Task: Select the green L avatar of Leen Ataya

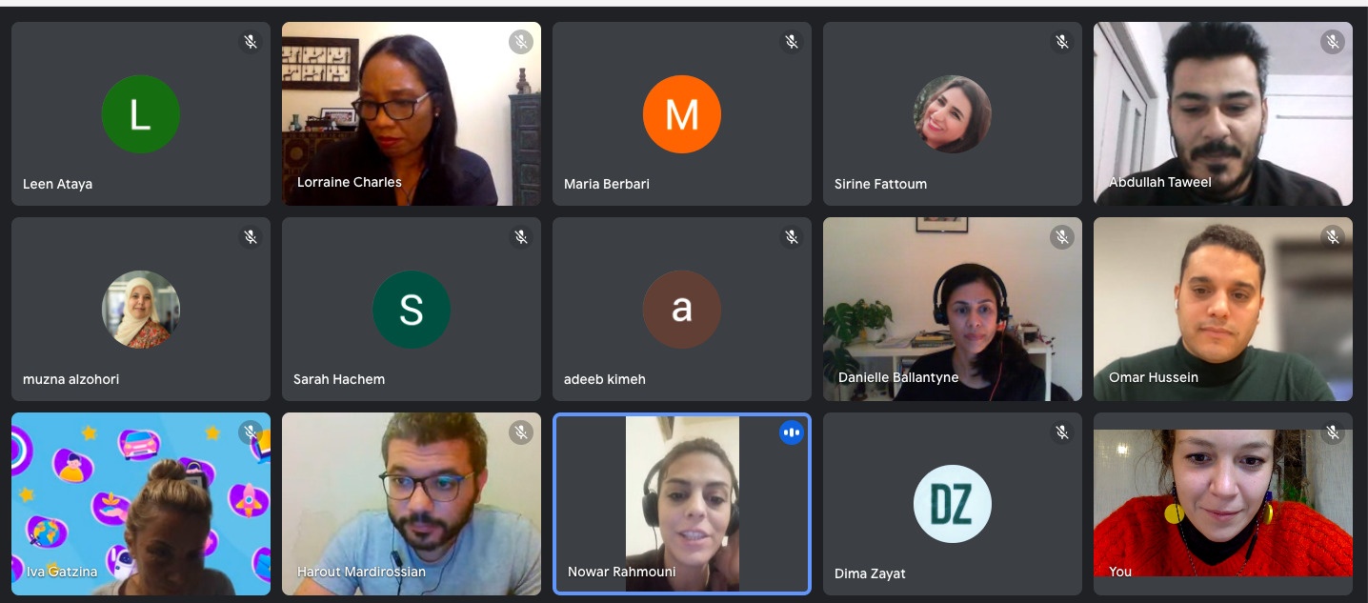Action: click(141, 114)
